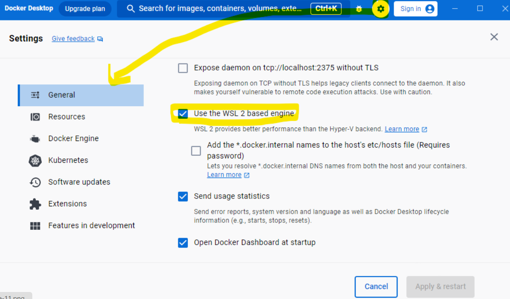Open the Resources settings section
Viewport: 510px width, 299px height.
point(81,117)
